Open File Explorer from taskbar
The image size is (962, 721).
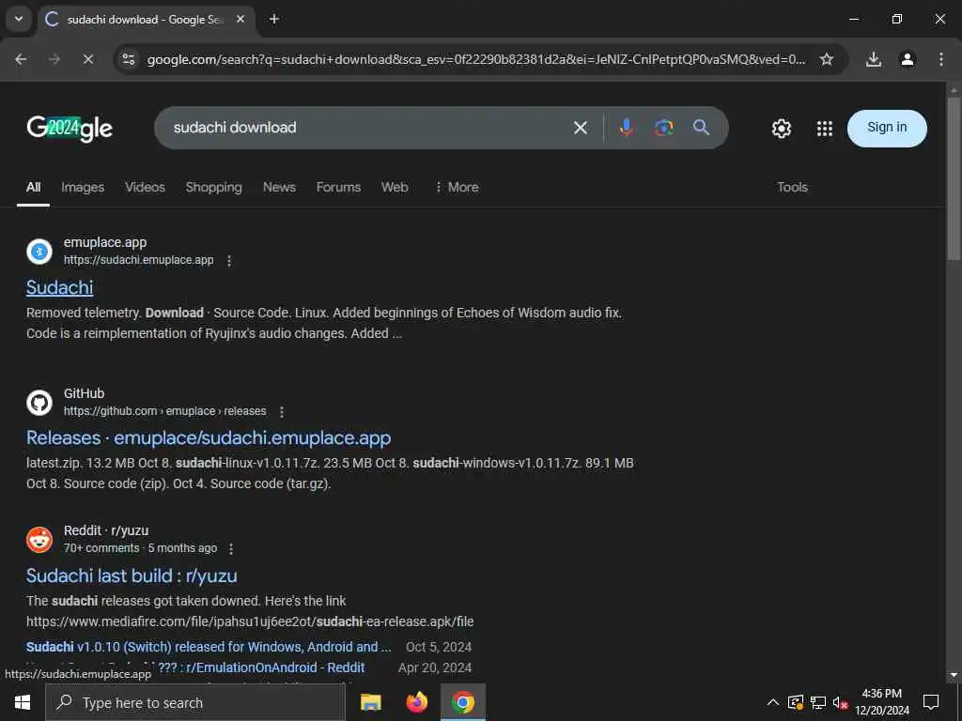tap(370, 702)
